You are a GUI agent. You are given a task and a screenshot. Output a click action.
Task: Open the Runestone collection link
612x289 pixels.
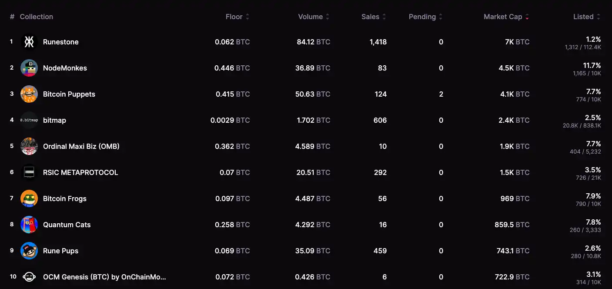61,42
